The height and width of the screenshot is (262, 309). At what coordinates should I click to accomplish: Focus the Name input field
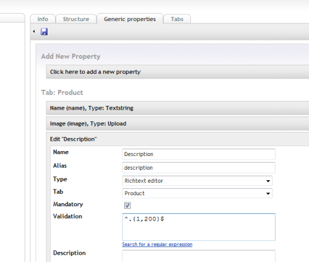pos(198,154)
